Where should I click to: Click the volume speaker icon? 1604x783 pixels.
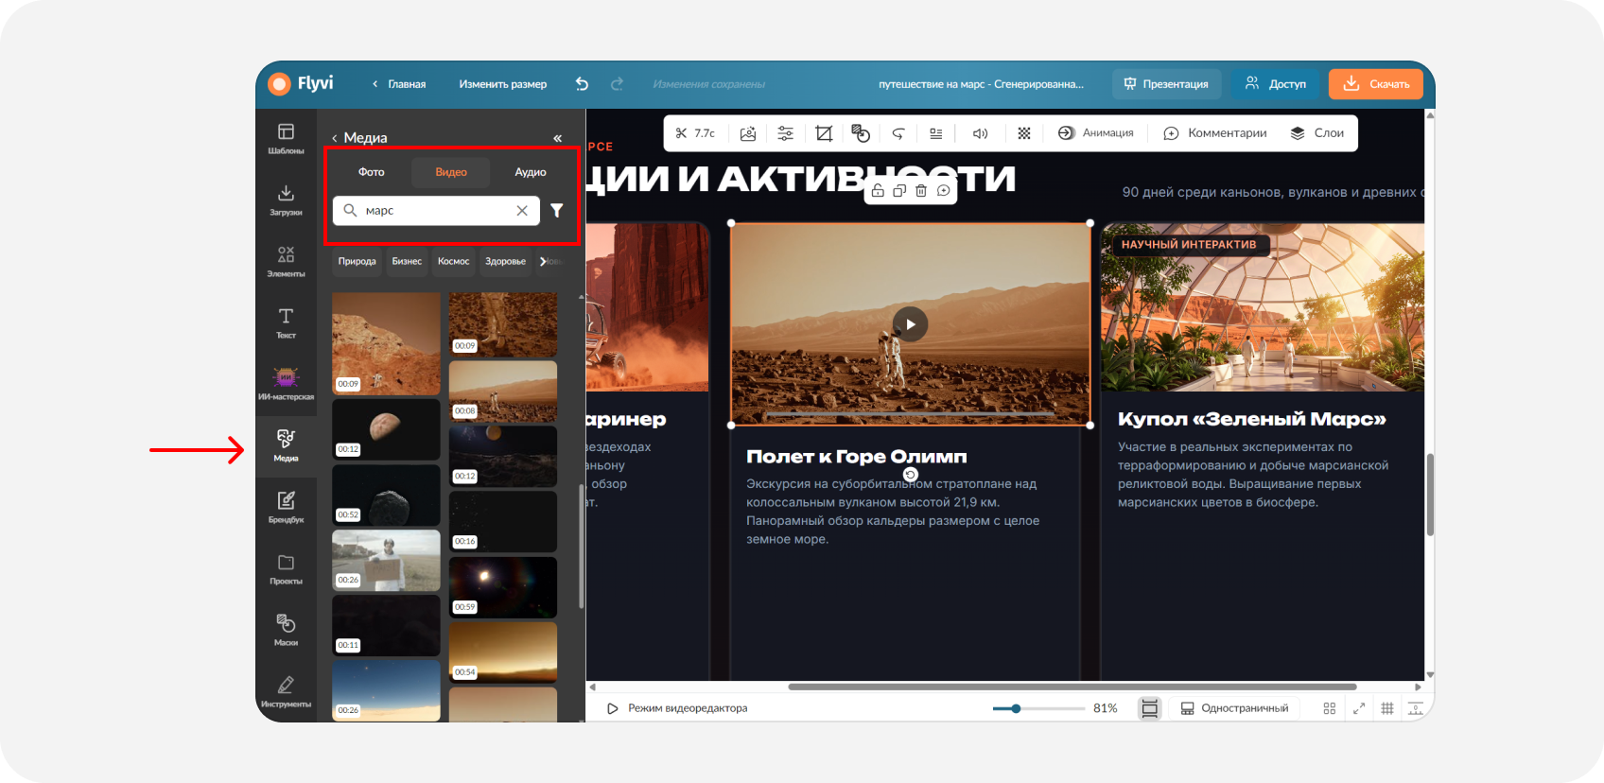980,133
